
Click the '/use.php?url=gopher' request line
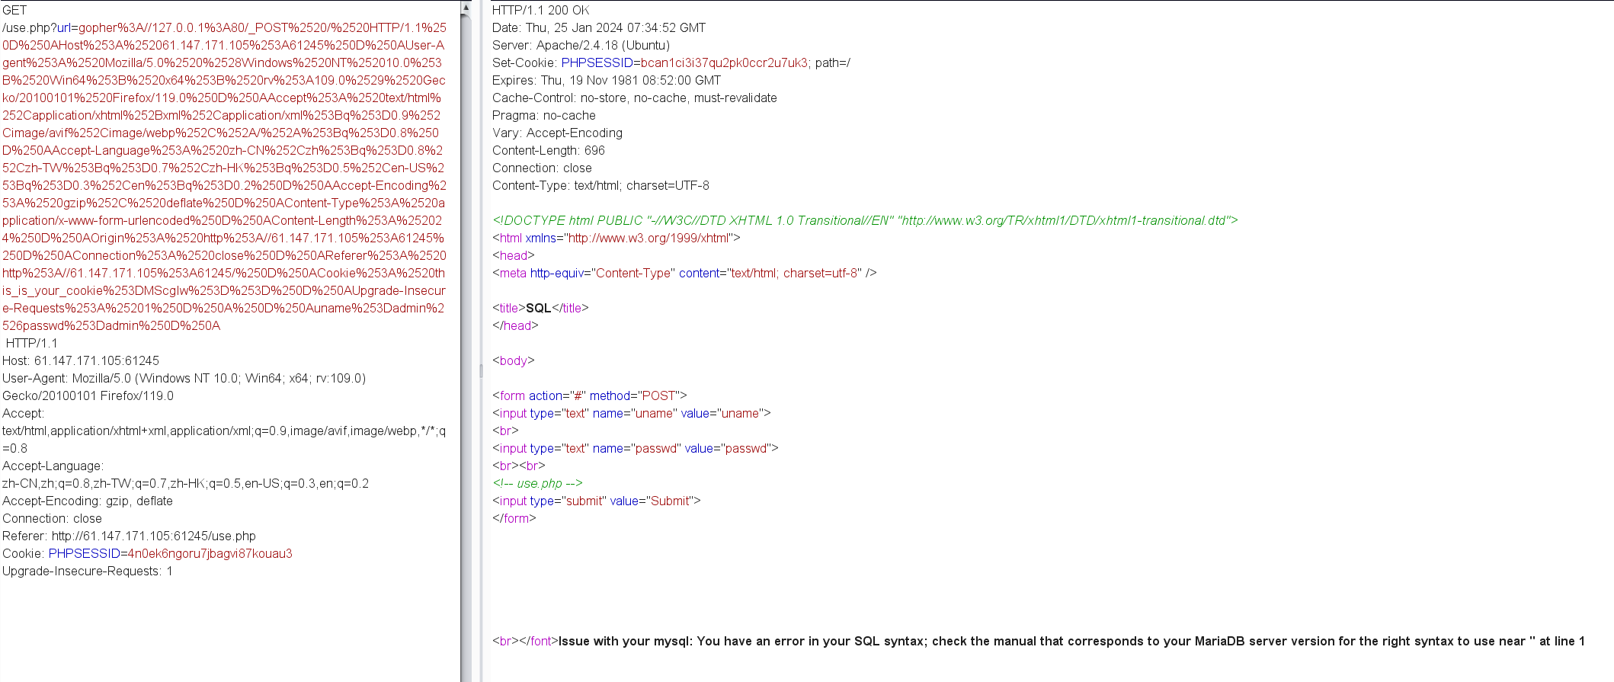[224, 27]
